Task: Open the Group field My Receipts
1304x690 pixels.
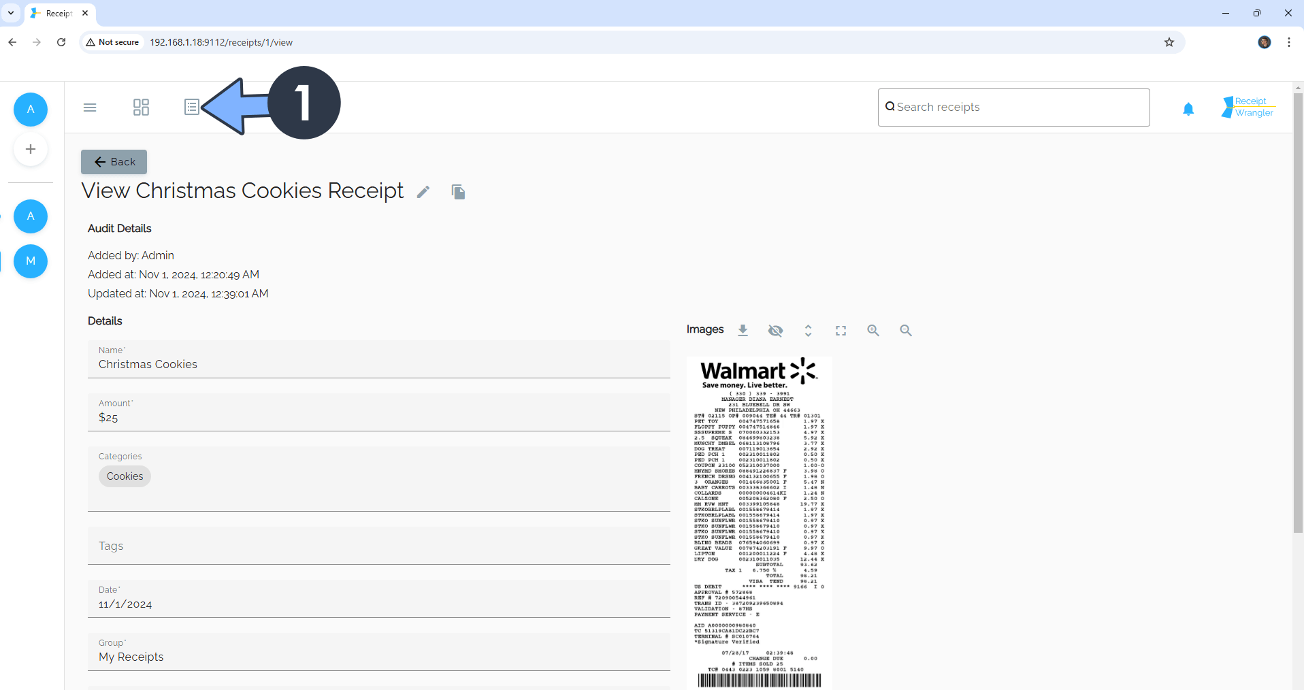Action: pyautogui.click(x=379, y=652)
